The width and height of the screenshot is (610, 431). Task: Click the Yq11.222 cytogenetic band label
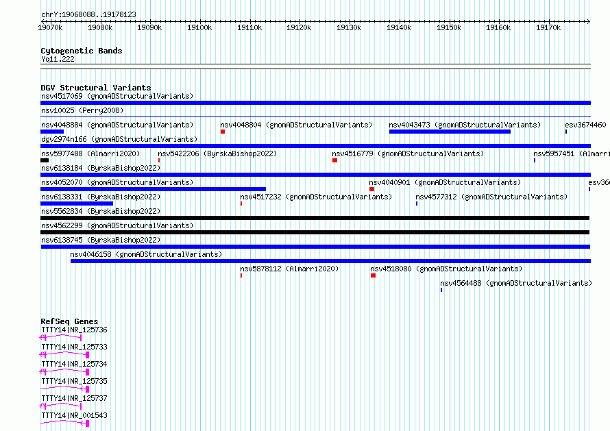(58, 59)
